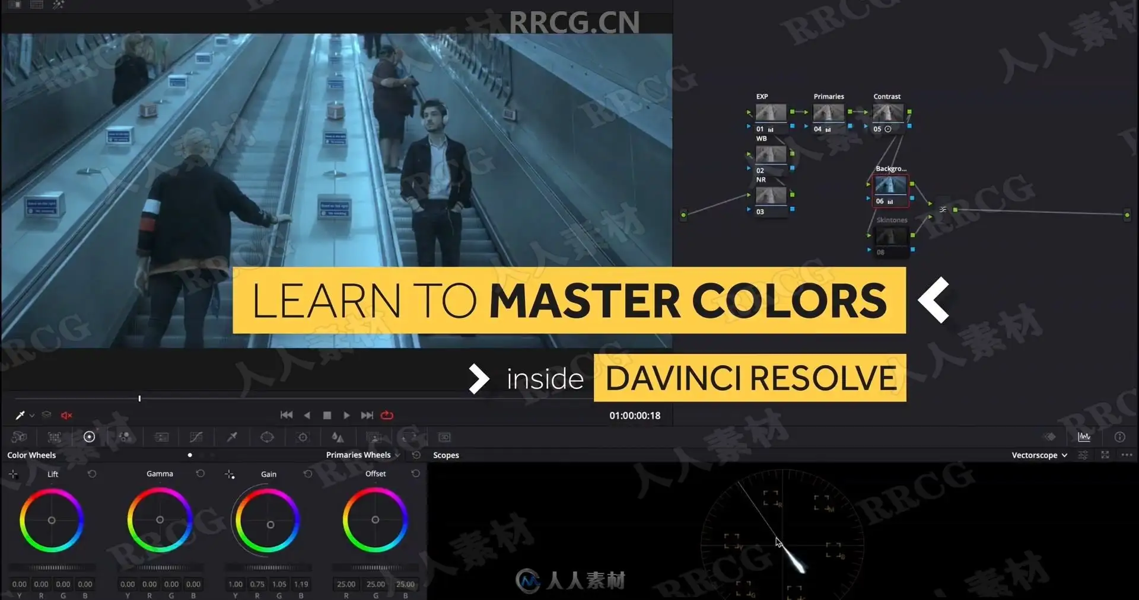Reset the Gain color wheel
Screen dimensions: 1139x600
click(x=308, y=474)
